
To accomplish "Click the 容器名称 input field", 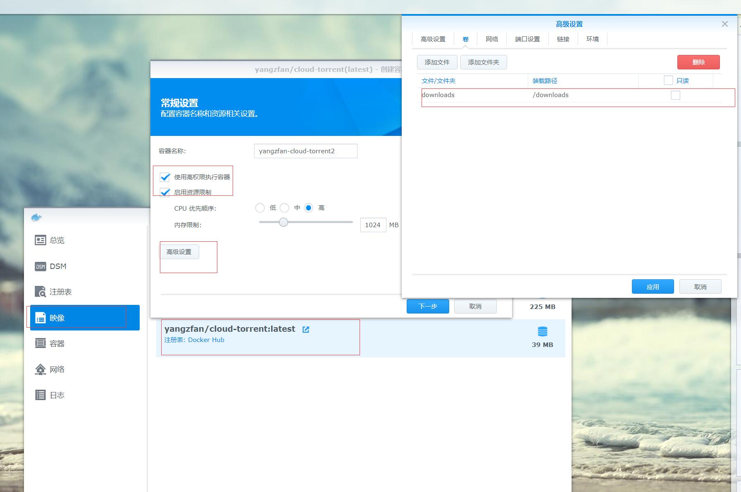I will [305, 151].
